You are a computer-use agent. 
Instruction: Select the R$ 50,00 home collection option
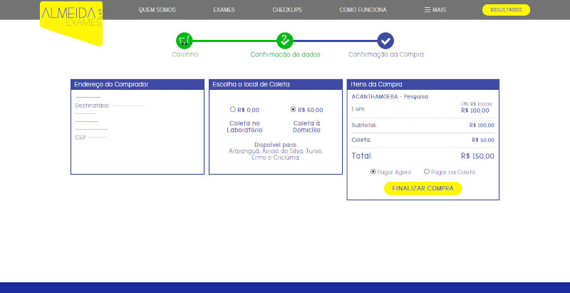point(294,110)
